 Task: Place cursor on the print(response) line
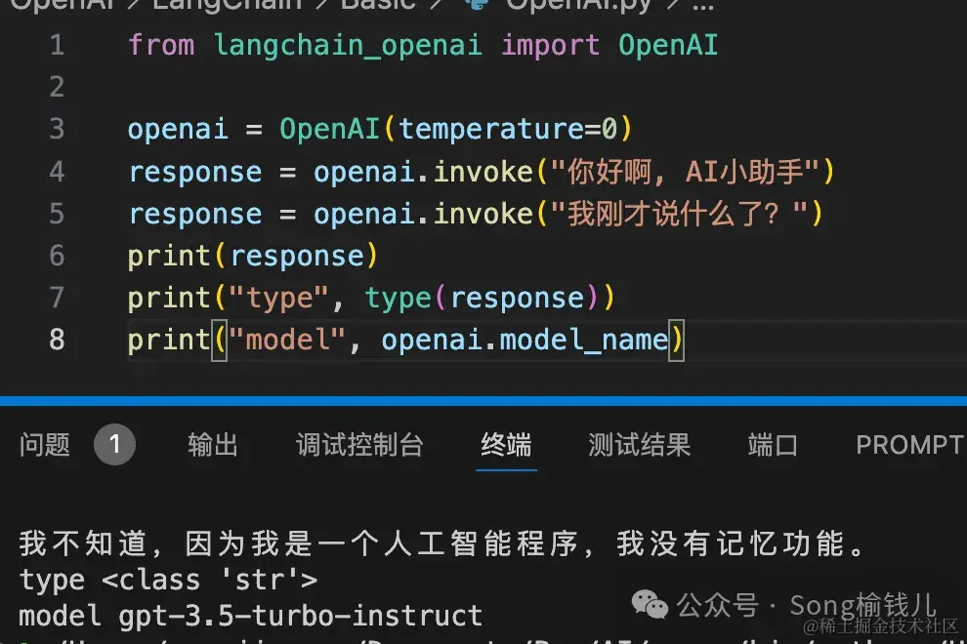252,256
